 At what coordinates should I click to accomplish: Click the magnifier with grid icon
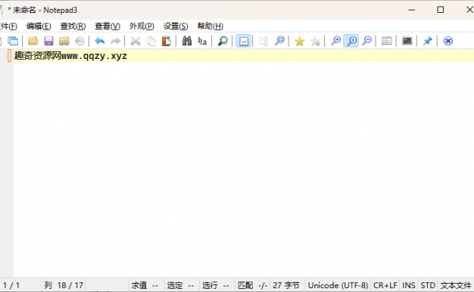click(279, 41)
